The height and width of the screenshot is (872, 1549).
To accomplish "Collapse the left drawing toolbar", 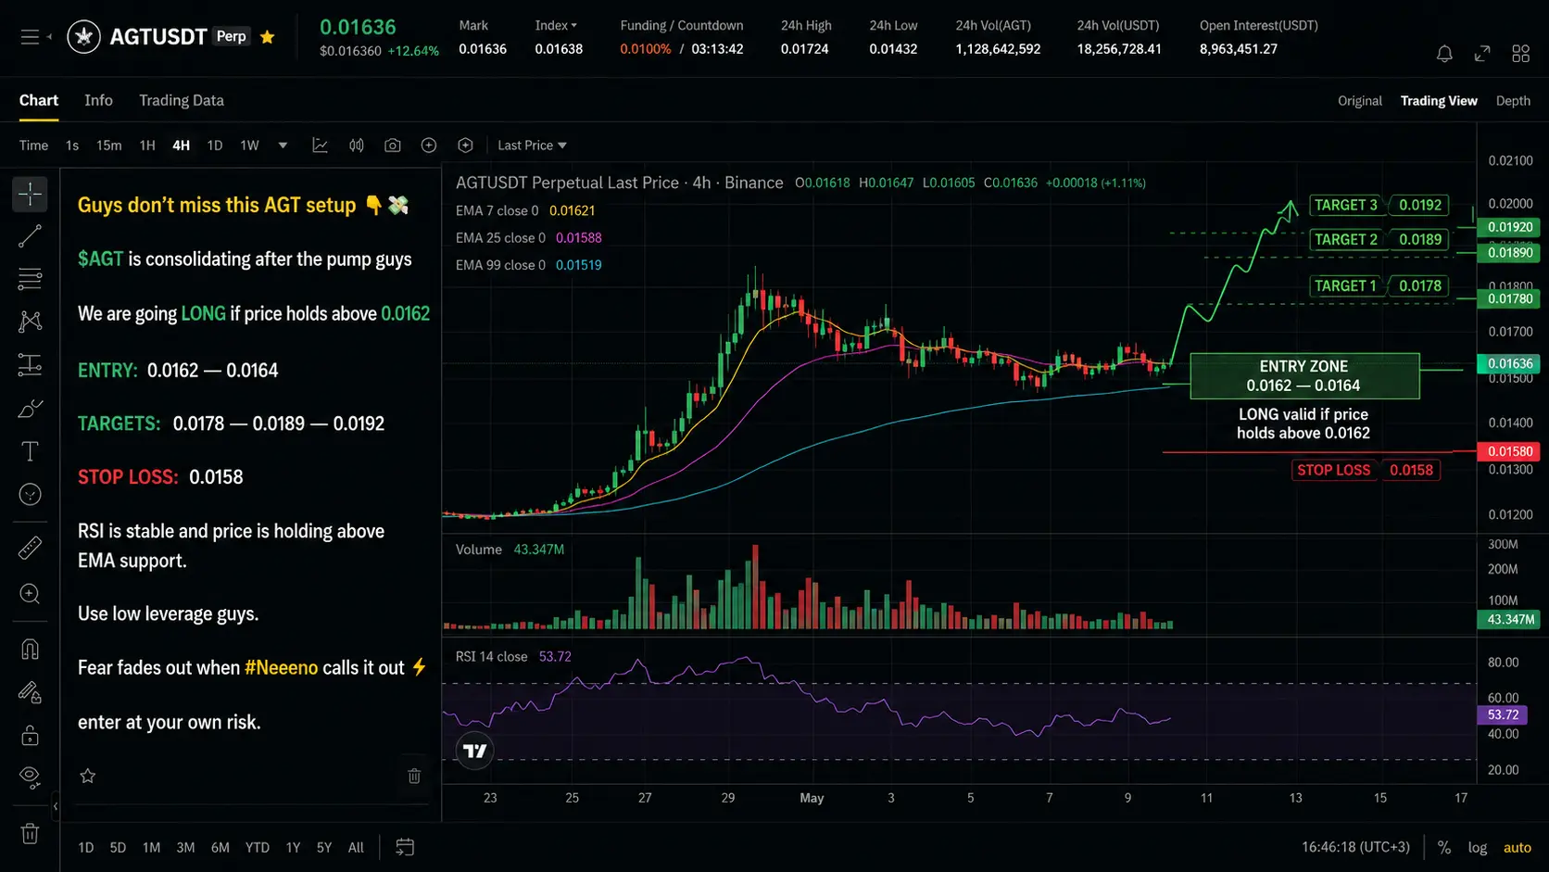I will [56, 806].
